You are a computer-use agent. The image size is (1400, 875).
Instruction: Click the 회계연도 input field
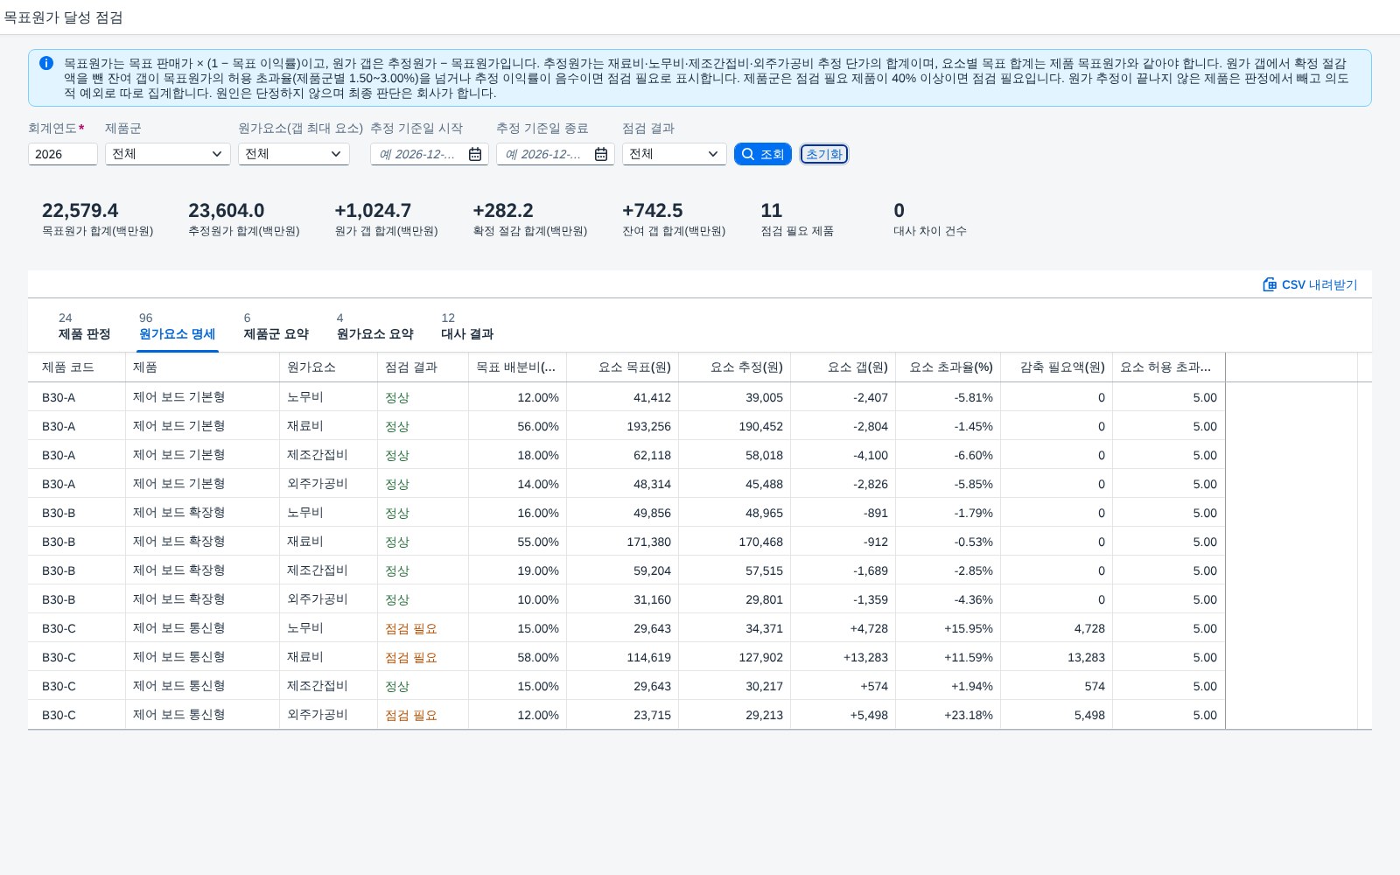[62, 154]
